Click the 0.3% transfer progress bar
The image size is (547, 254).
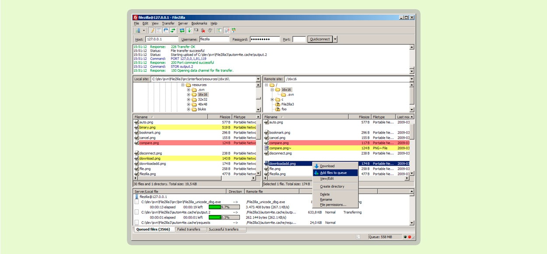224,218
